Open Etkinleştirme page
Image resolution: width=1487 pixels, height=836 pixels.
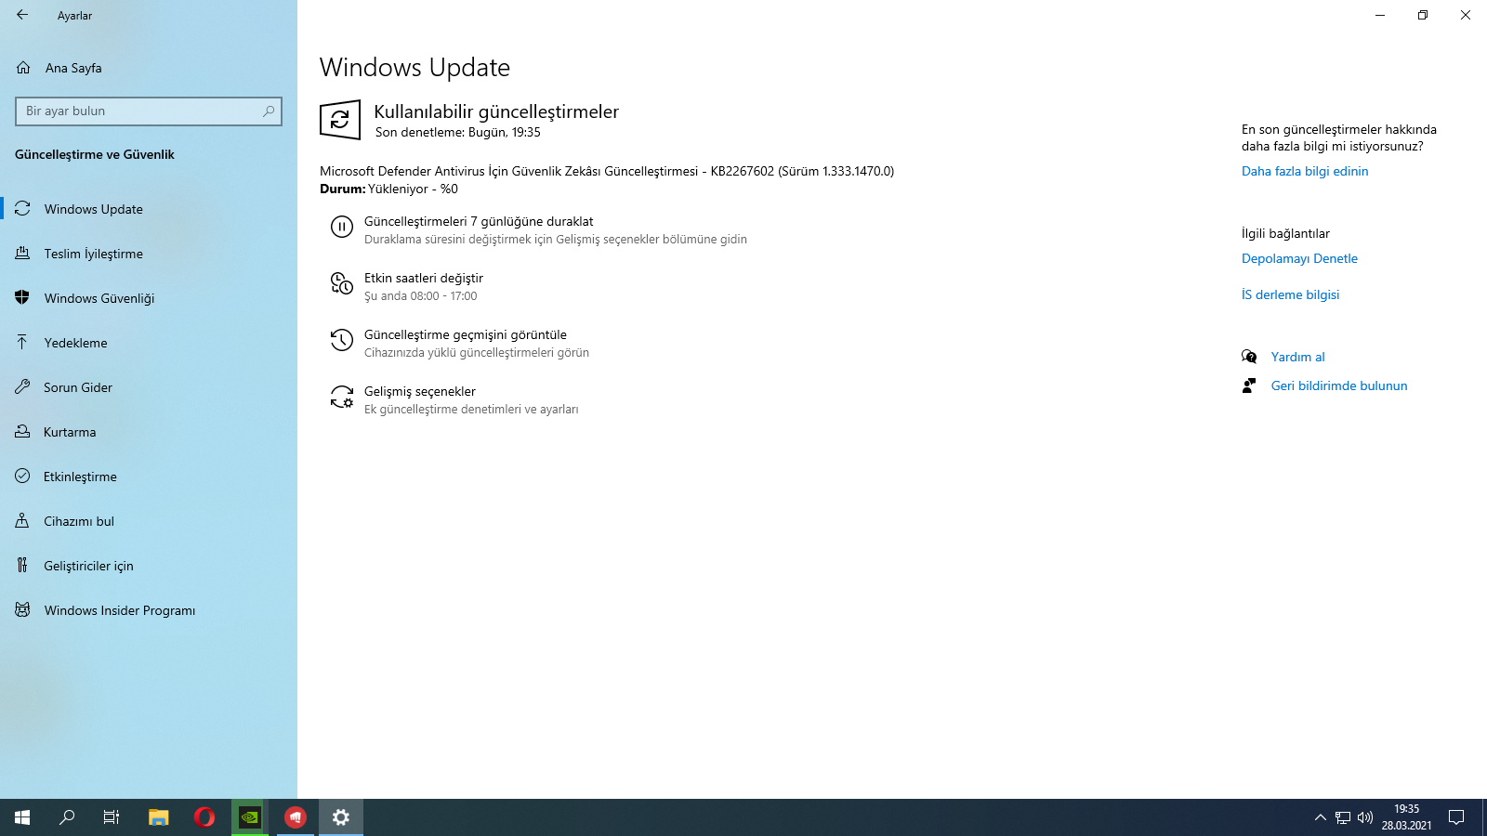pos(149,477)
